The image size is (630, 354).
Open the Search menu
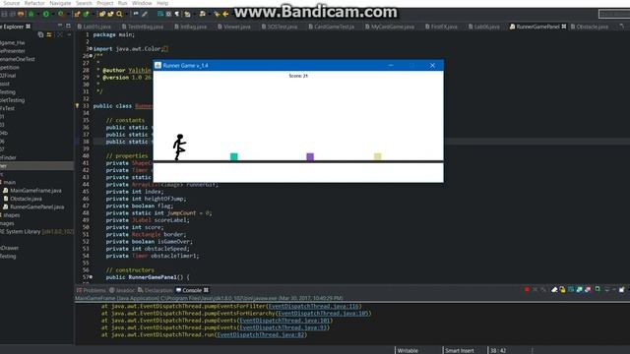[84, 3]
